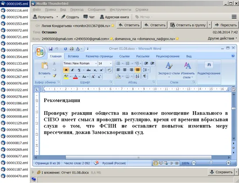Click the bulleted list icon

click(x=118, y=63)
